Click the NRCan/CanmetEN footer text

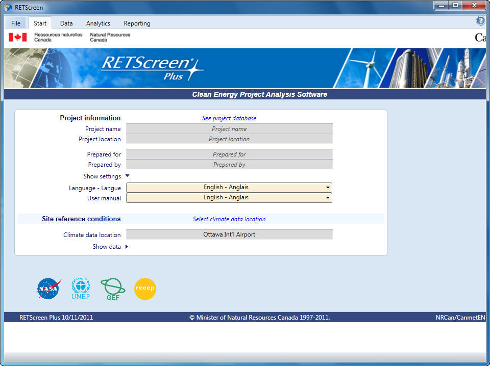pos(460,318)
